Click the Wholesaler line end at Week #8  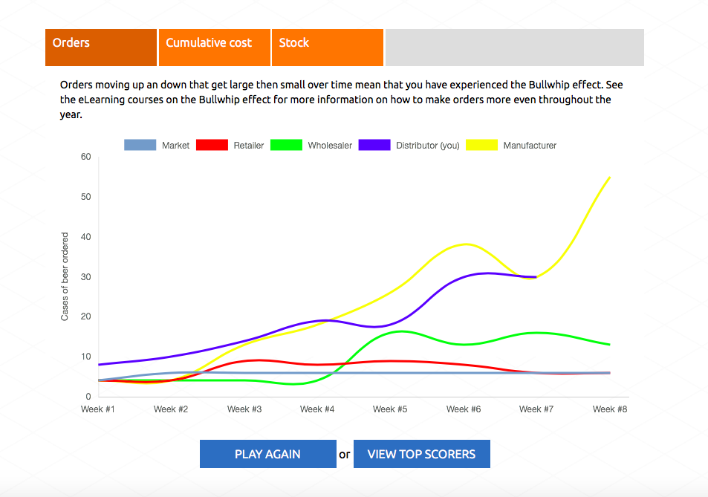(x=610, y=345)
